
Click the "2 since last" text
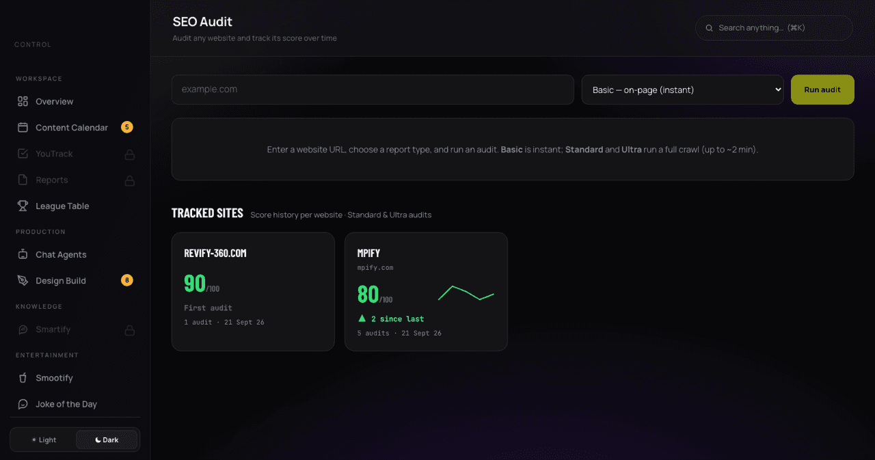point(397,319)
